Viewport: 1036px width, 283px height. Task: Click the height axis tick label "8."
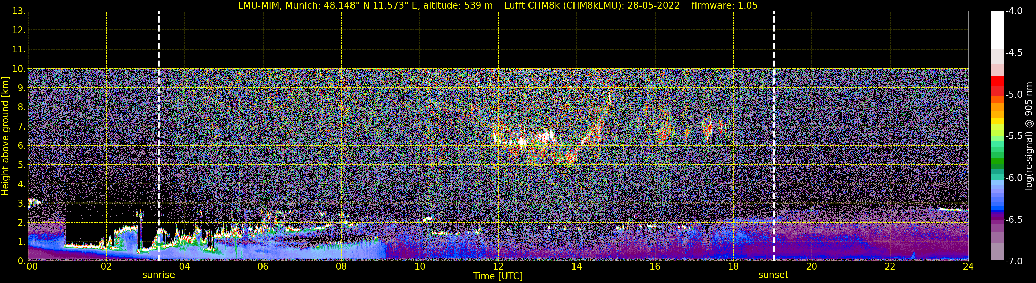pos(21,108)
